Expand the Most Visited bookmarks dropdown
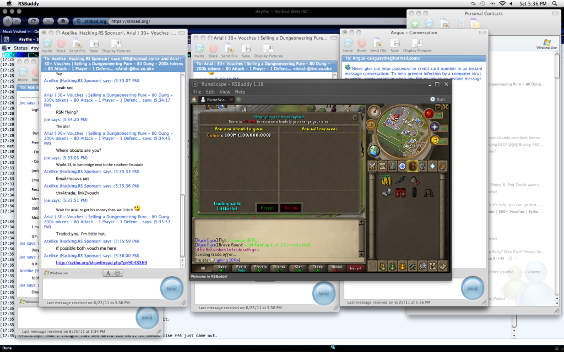The height and width of the screenshot is (352, 564). point(16,31)
